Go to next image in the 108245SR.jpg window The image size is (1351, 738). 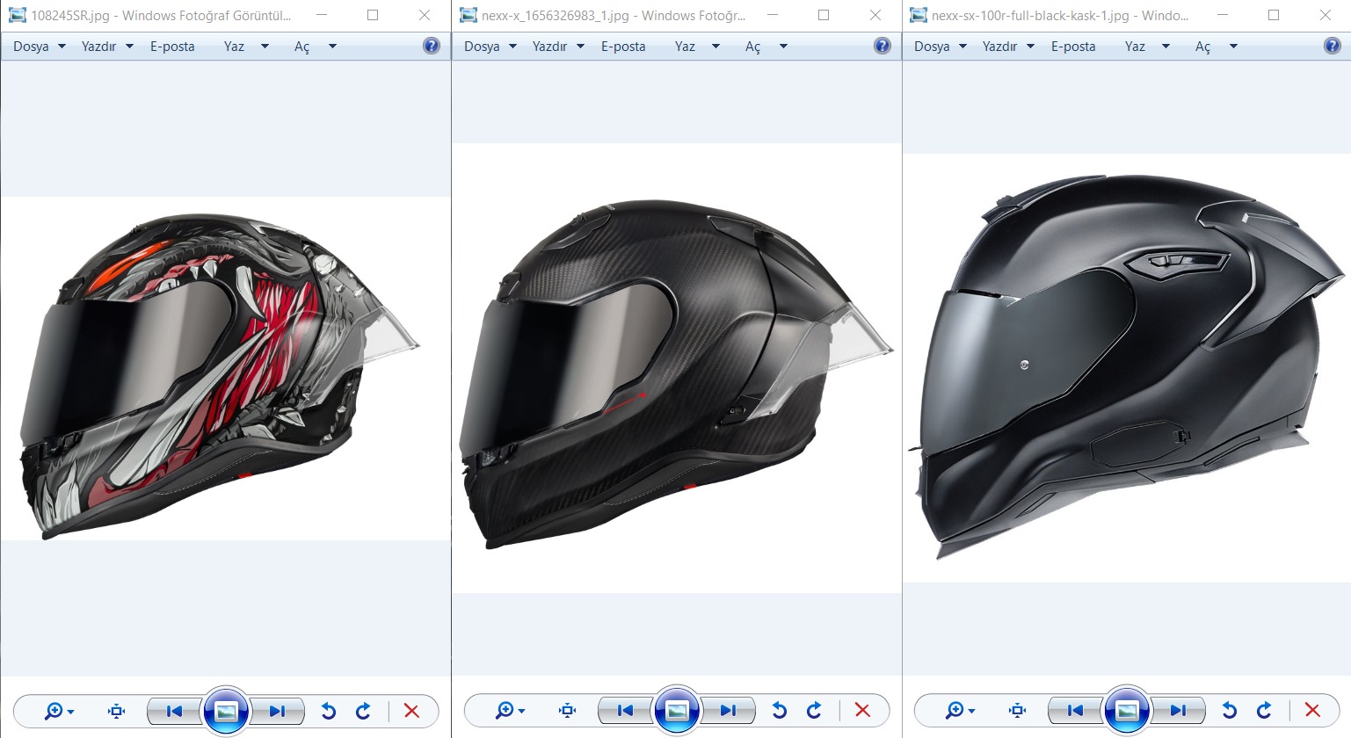coord(277,711)
